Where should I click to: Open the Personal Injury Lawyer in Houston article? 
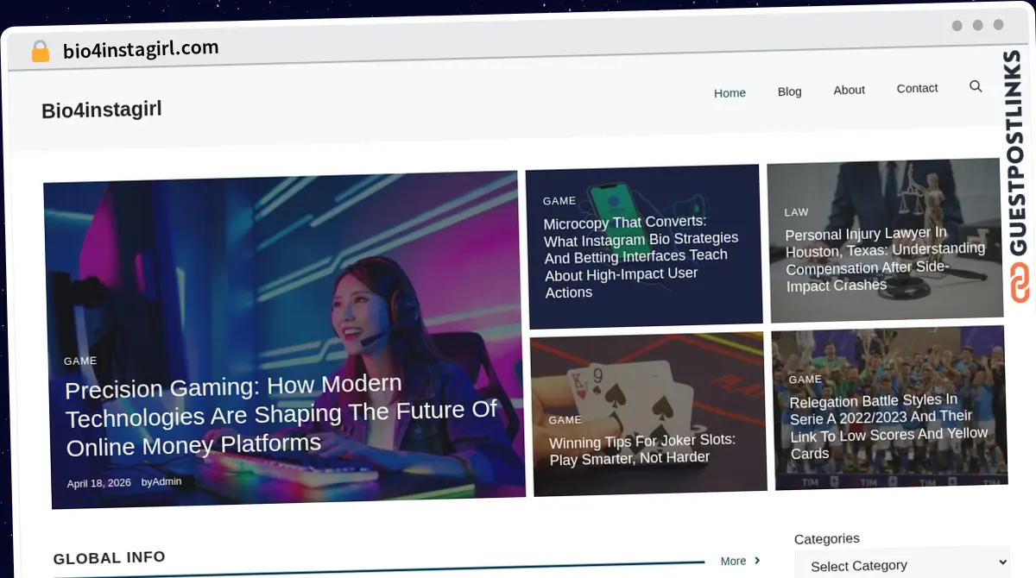[x=884, y=259]
